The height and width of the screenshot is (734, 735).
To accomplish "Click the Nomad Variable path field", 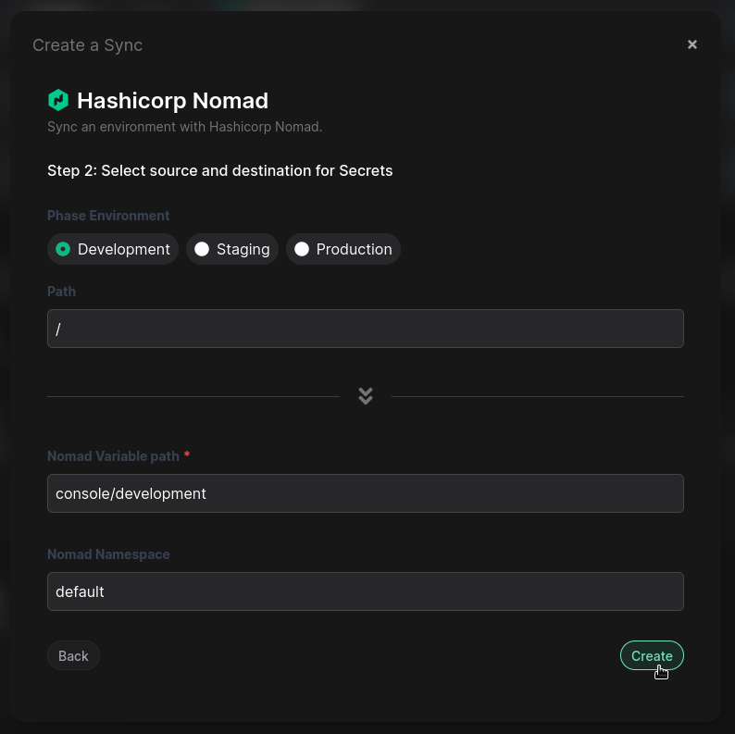I will coord(365,493).
